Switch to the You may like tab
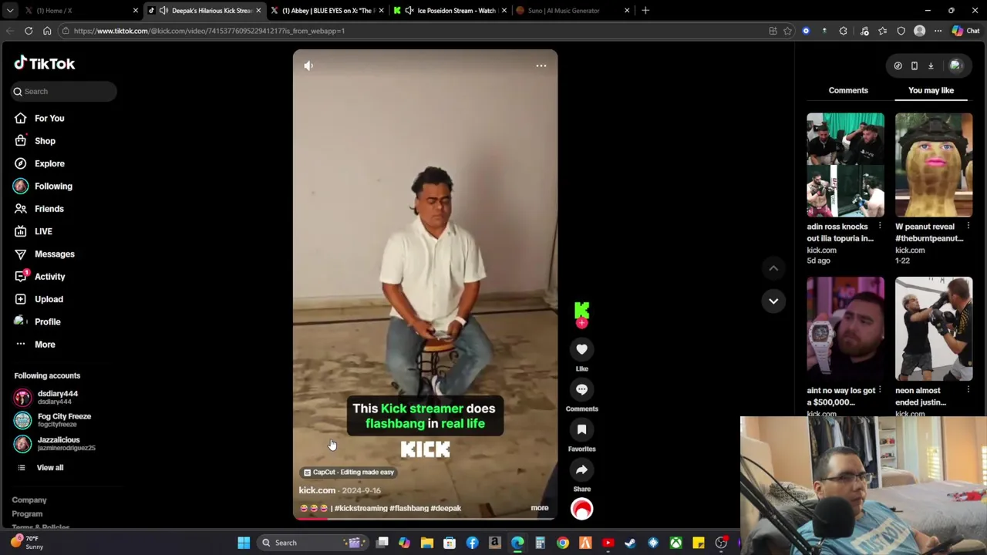Image resolution: width=987 pixels, height=555 pixels. pyautogui.click(x=931, y=90)
